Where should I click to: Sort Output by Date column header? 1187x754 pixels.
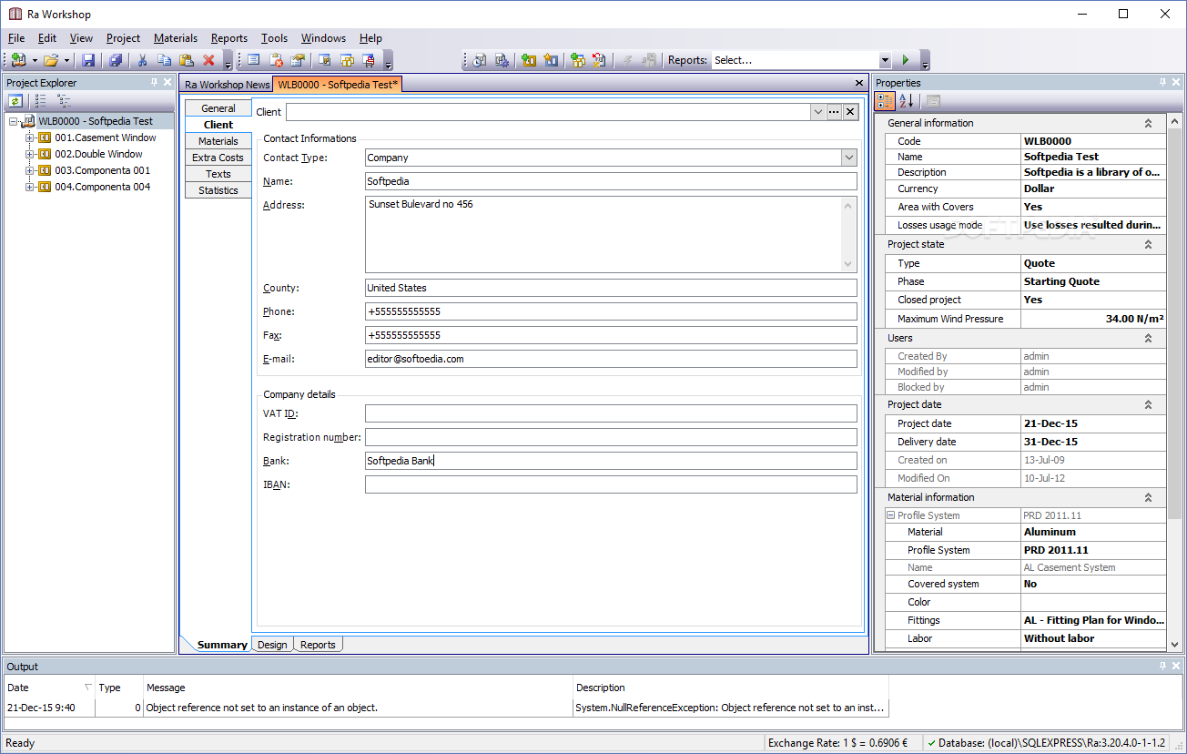(x=50, y=688)
